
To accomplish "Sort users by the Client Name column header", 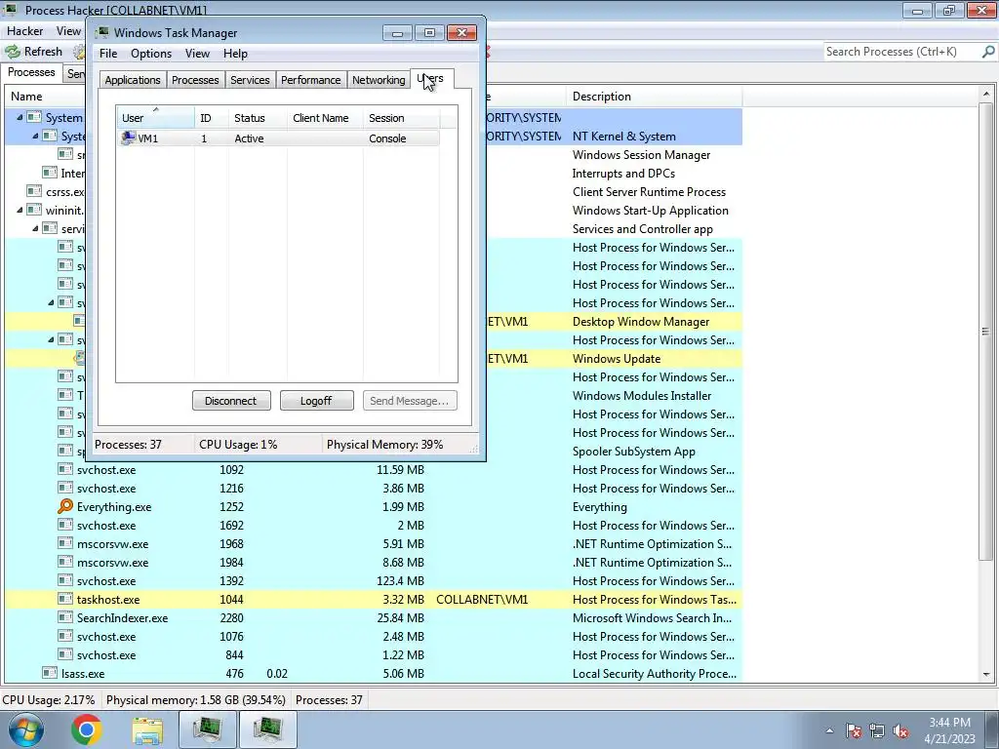I will click(326, 118).
